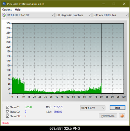130x131 pixels.
Task: Open the Q-Check C1/C2 Test dropdown
Action: click(110, 15)
